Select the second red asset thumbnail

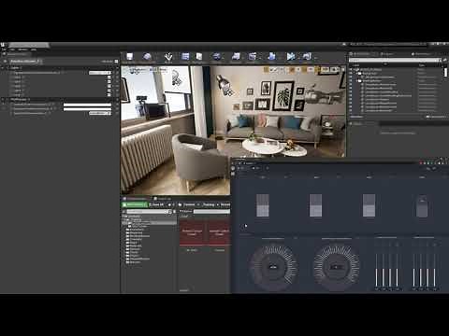click(219, 232)
